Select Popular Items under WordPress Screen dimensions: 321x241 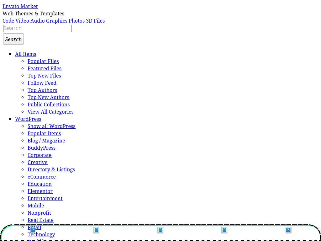[x=44, y=133]
